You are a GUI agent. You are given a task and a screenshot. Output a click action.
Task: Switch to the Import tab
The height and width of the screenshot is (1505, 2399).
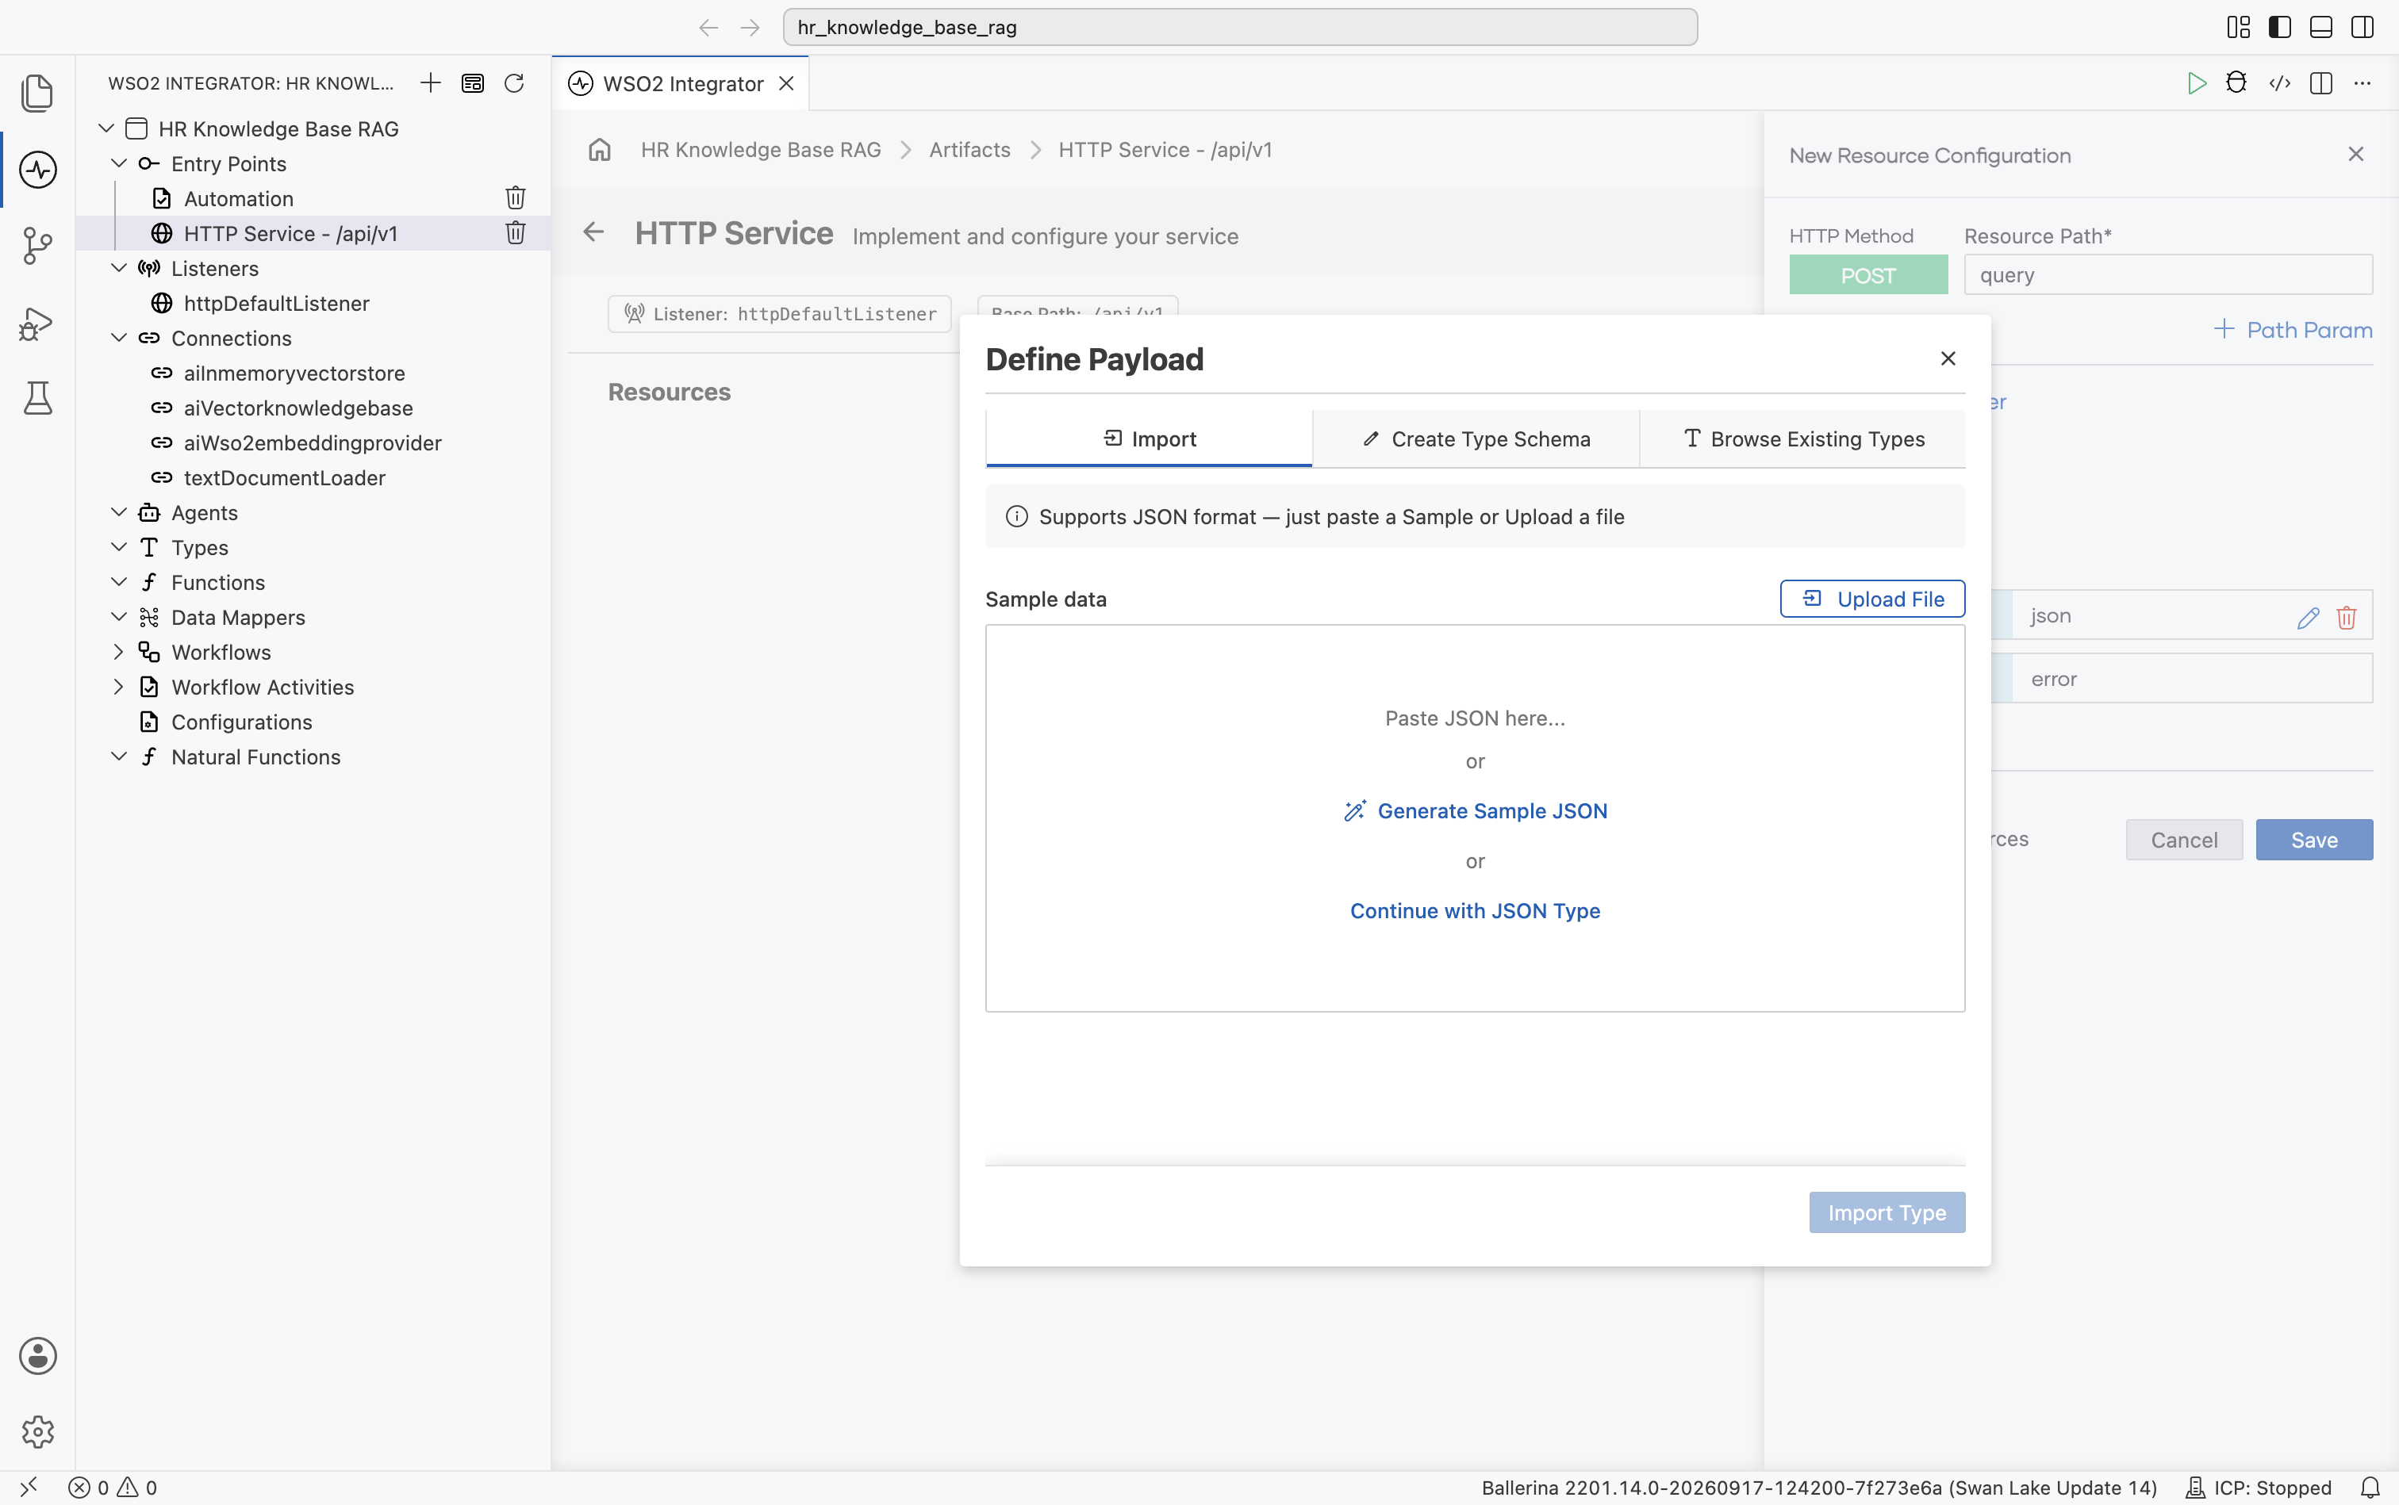tap(1148, 439)
